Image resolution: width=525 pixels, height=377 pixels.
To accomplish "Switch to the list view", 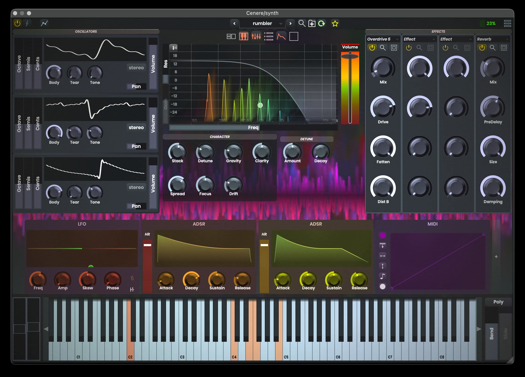I will 269,36.
